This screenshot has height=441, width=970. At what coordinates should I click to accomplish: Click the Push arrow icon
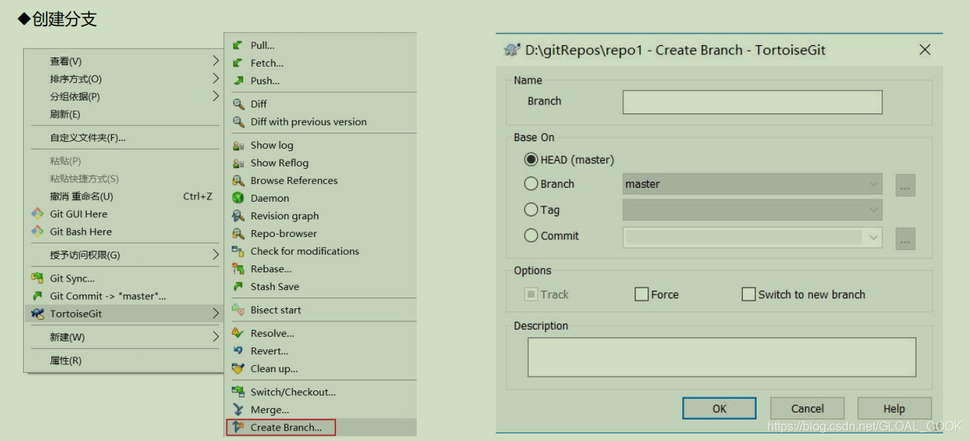pos(238,81)
